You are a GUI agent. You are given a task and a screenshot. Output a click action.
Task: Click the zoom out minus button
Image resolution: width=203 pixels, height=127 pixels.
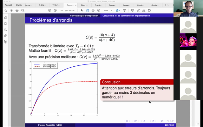point(93,10)
